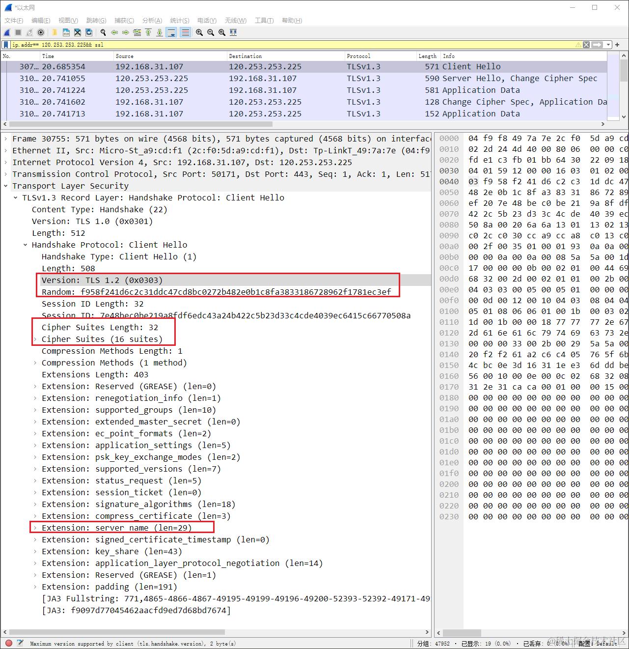Open the filter history dropdown arrow
This screenshot has height=649, width=629.
(608, 45)
